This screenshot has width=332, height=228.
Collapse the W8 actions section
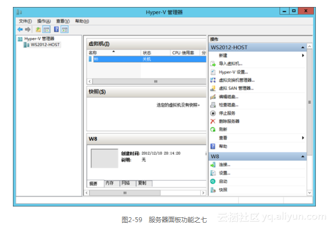tap(303, 156)
